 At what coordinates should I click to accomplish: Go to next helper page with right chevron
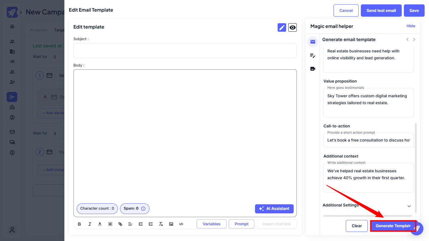click(x=414, y=40)
